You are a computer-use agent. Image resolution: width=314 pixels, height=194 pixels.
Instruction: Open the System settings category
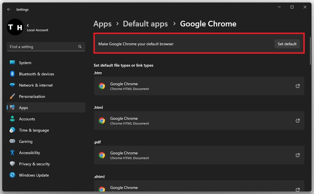[25, 63]
